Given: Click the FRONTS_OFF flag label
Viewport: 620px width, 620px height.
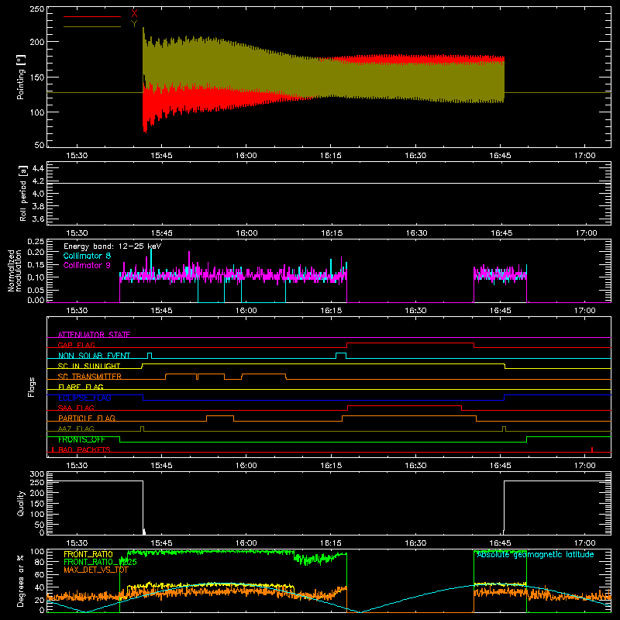Looking at the screenshot, I should [x=81, y=439].
